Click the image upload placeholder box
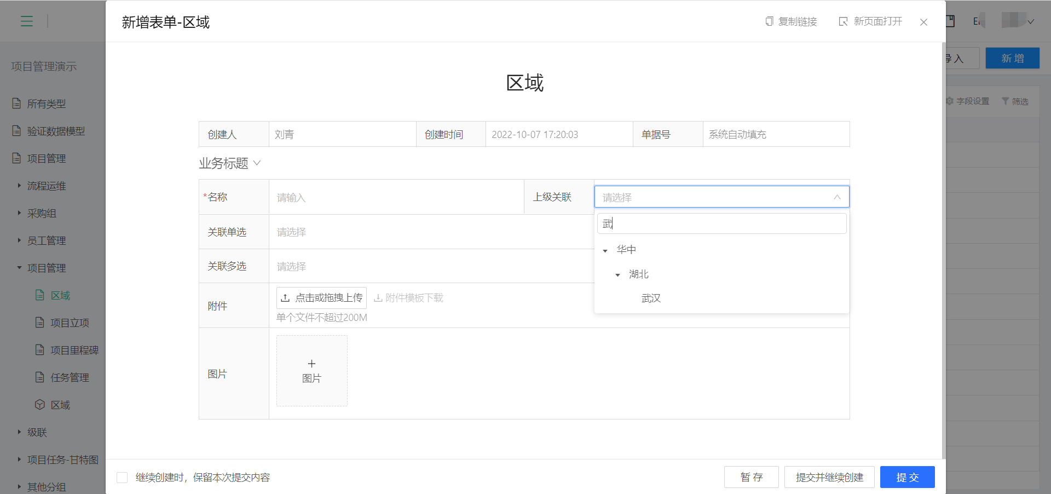This screenshot has width=1051, height=494. point(311,371)
